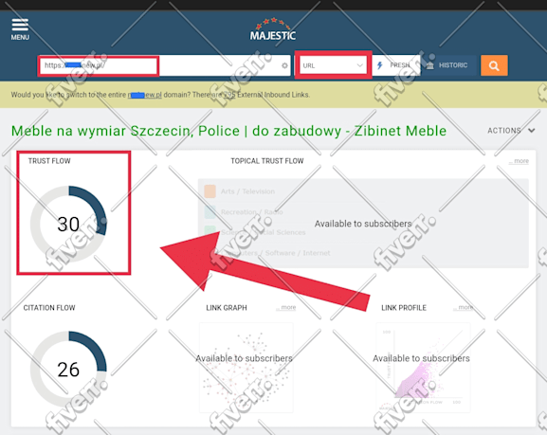547x435 pixels.
Task: Click the Recreation / Radio color swatch
Action: (210, 211)
